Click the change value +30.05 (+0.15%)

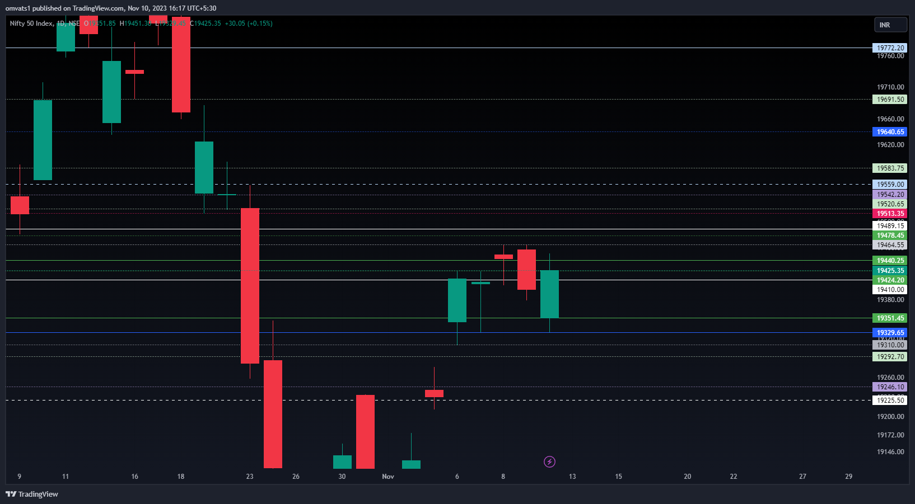click(249, 23)
